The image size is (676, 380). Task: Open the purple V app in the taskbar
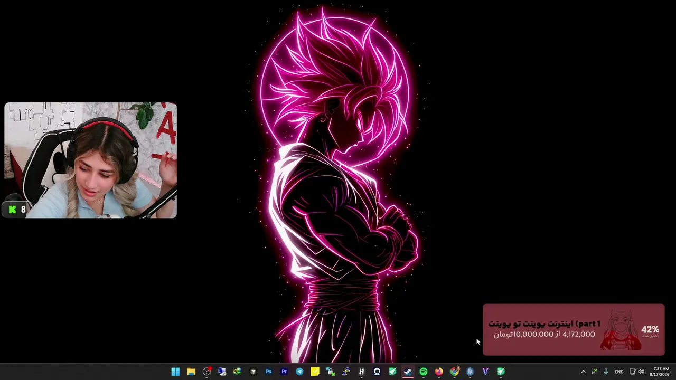tap(485, 372)
